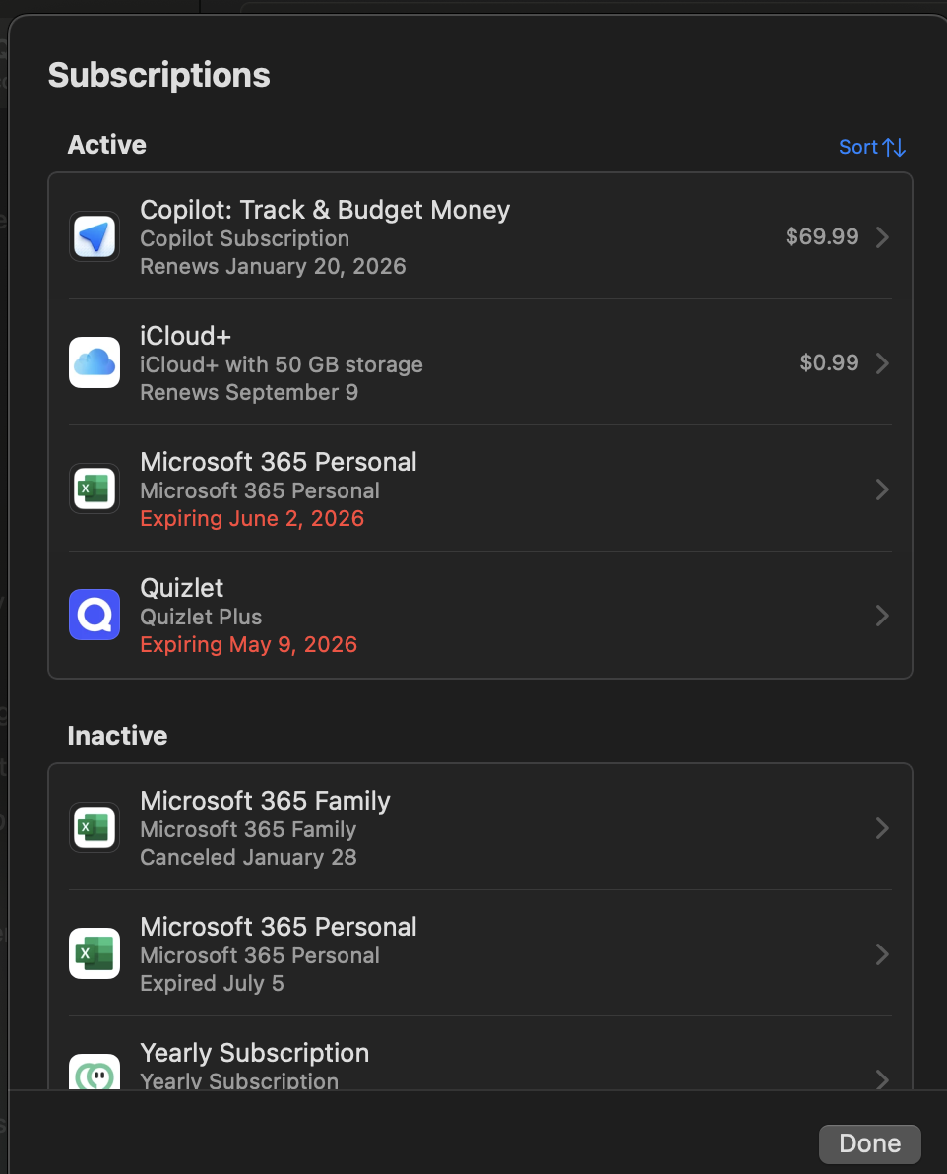Click "Expiring May 9, 2026" text
This screenshot has height=1174, width=947.
(248, 645)
